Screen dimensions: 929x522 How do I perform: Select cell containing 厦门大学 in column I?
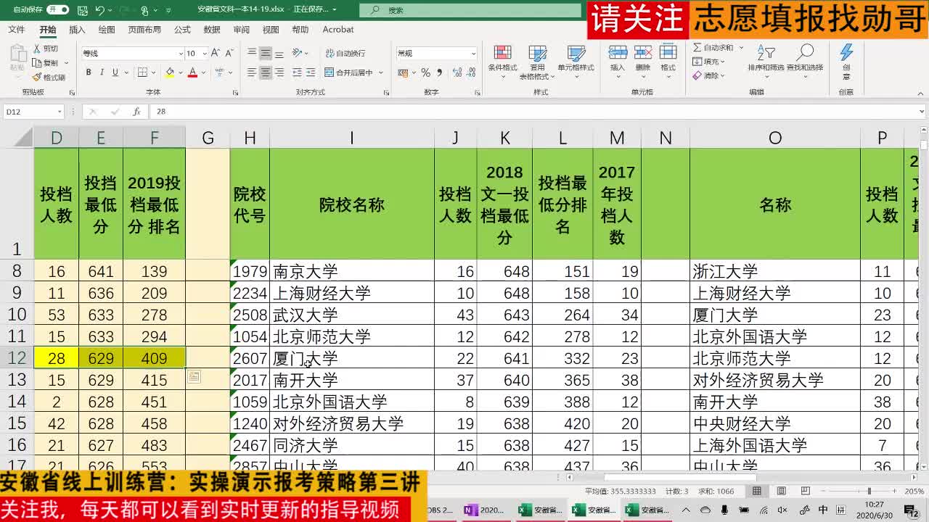[x=352, y=358]
